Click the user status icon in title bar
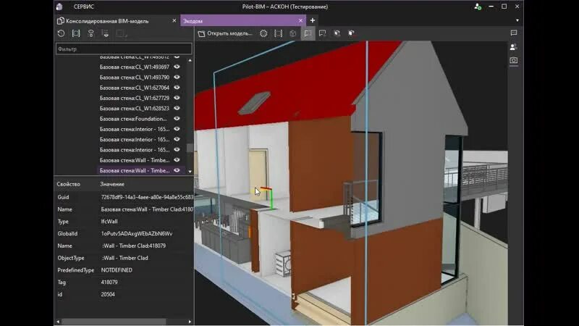 point(478,7)
